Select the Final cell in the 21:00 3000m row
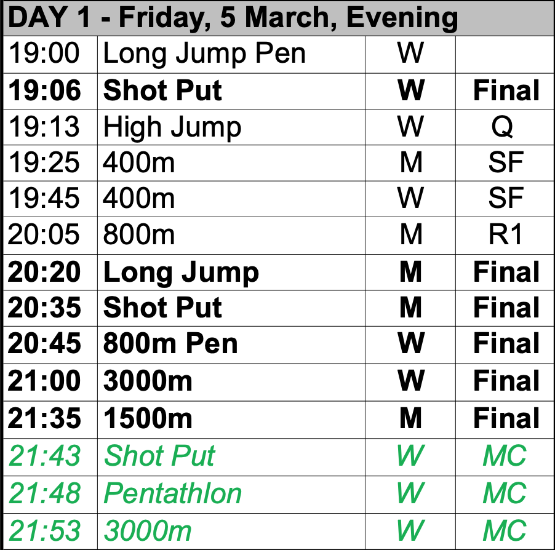Image resolution: width=555 pixels, height=550 pixels. [x=505, y=382]
